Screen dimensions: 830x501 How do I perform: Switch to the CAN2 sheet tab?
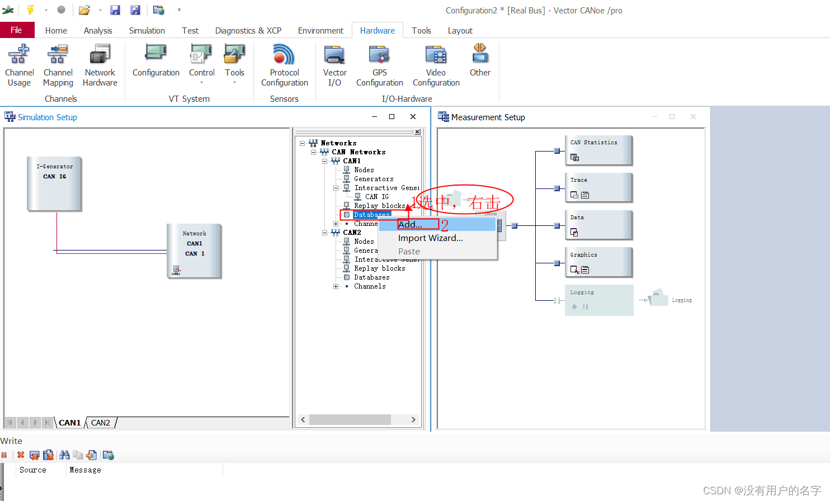(101, 423)
